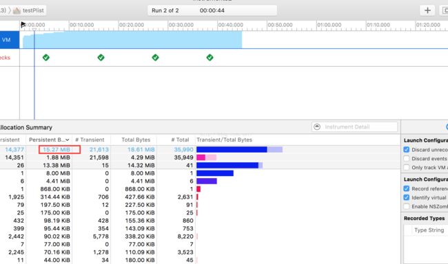Screen dimensions: 448x264
Task: Click the Run 2 of 2 indicator
Action: [x=165, y=10]
